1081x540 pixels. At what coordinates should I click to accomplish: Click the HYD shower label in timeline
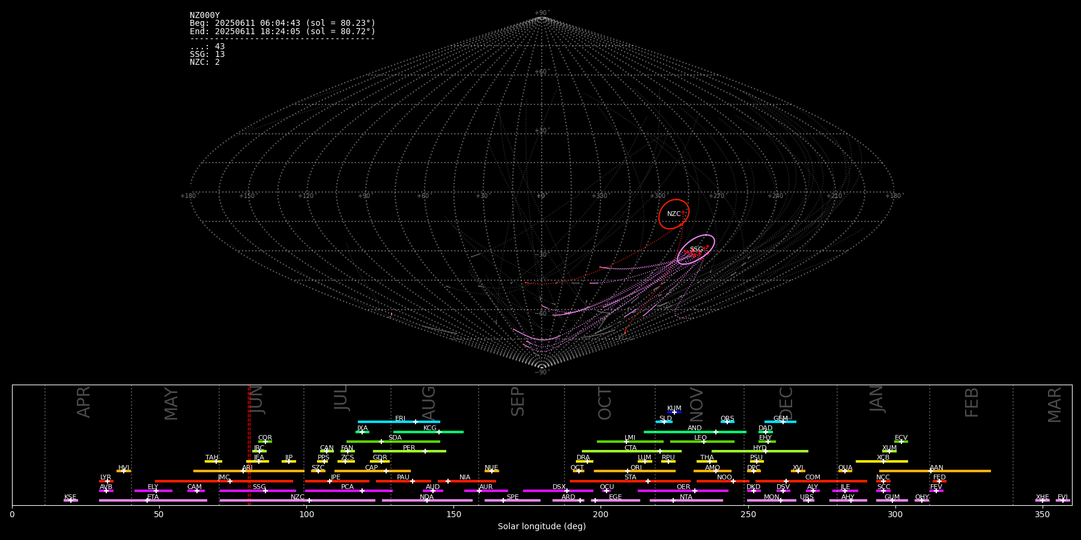[760, 448]
